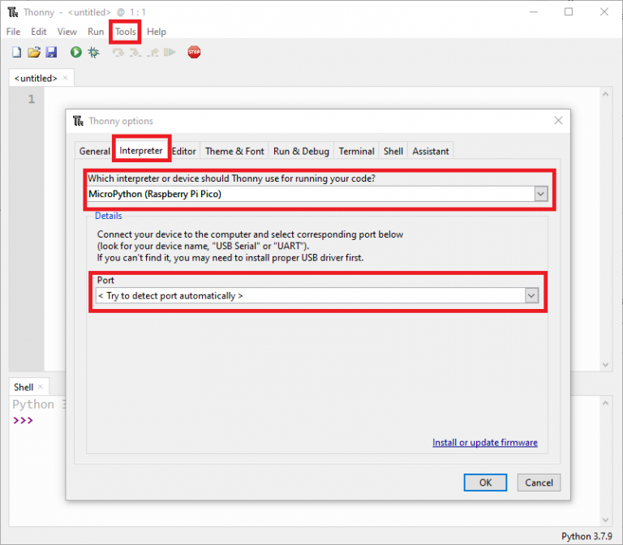Click the New file icon in toolbar

pyautogui.click(x=17, y=52)
